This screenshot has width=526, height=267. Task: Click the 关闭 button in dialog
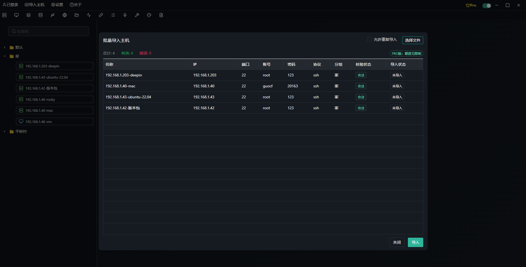pyautogui.click(x=397, y=242)
